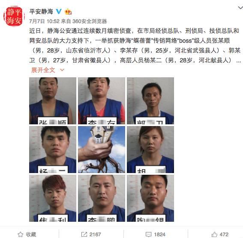Expand full post with 展开全文
Screen dimensions: 243x238
click(x=43, y=70)
